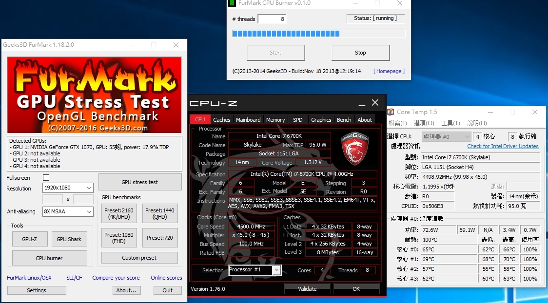Click the Custom preset button
Viewport: 548px width, 303px height.
click(139, 258)
